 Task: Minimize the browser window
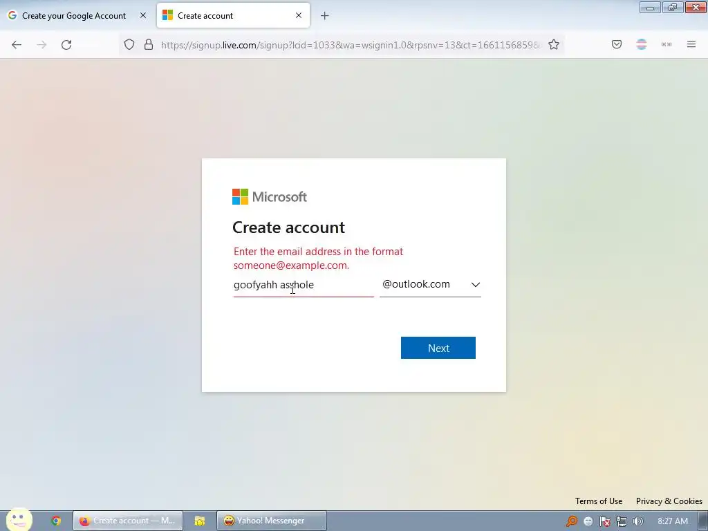(x=650, y=7)
